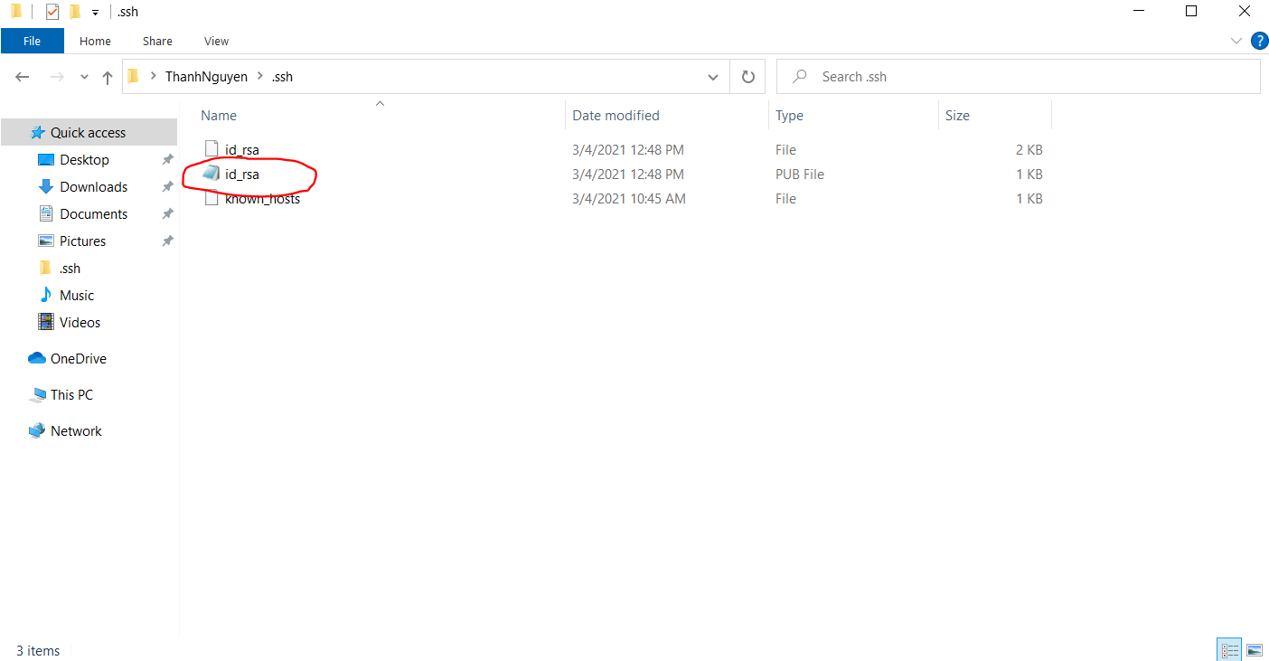The height and width of the screenshot is (661, 1269).
Task: Select the id_rsa PUB file
Action: (x=242, y=175)
